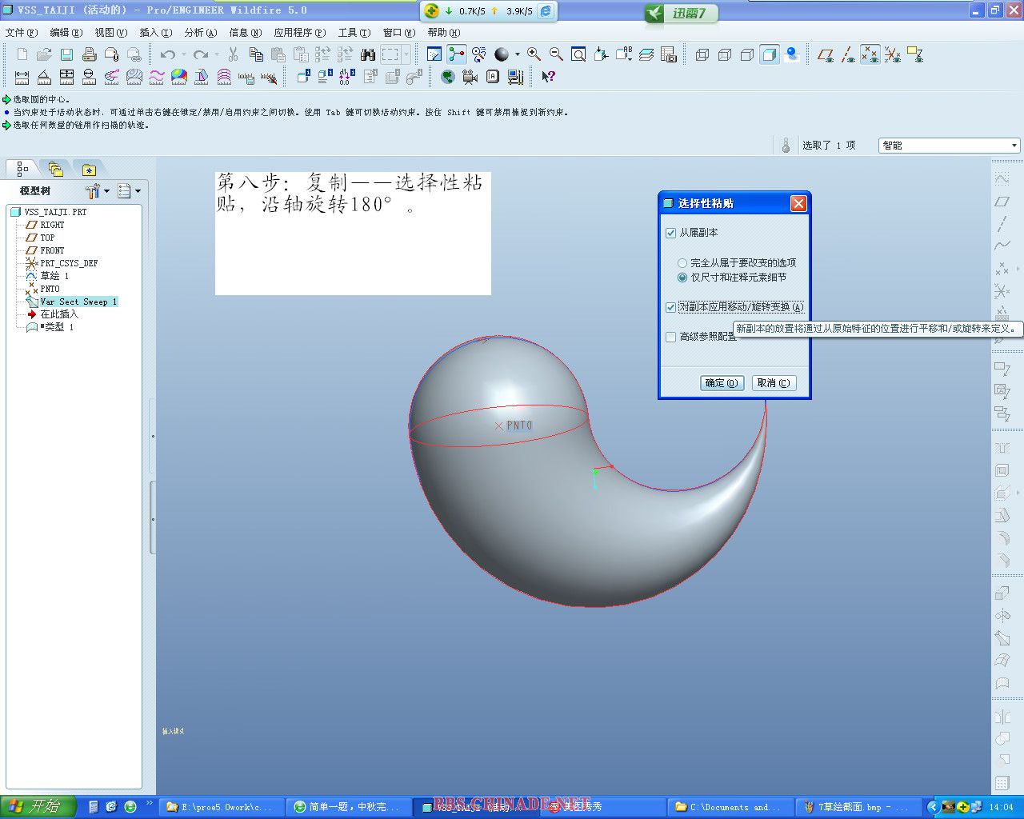
Task: Click the 确定(O) button
Action: [x=722, y=383]
